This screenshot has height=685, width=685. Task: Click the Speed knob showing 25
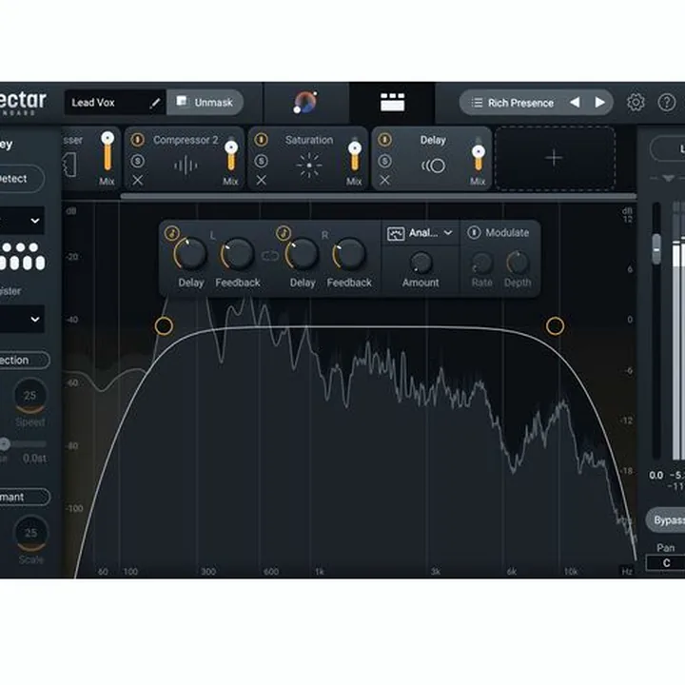click(x=29, y=396)
